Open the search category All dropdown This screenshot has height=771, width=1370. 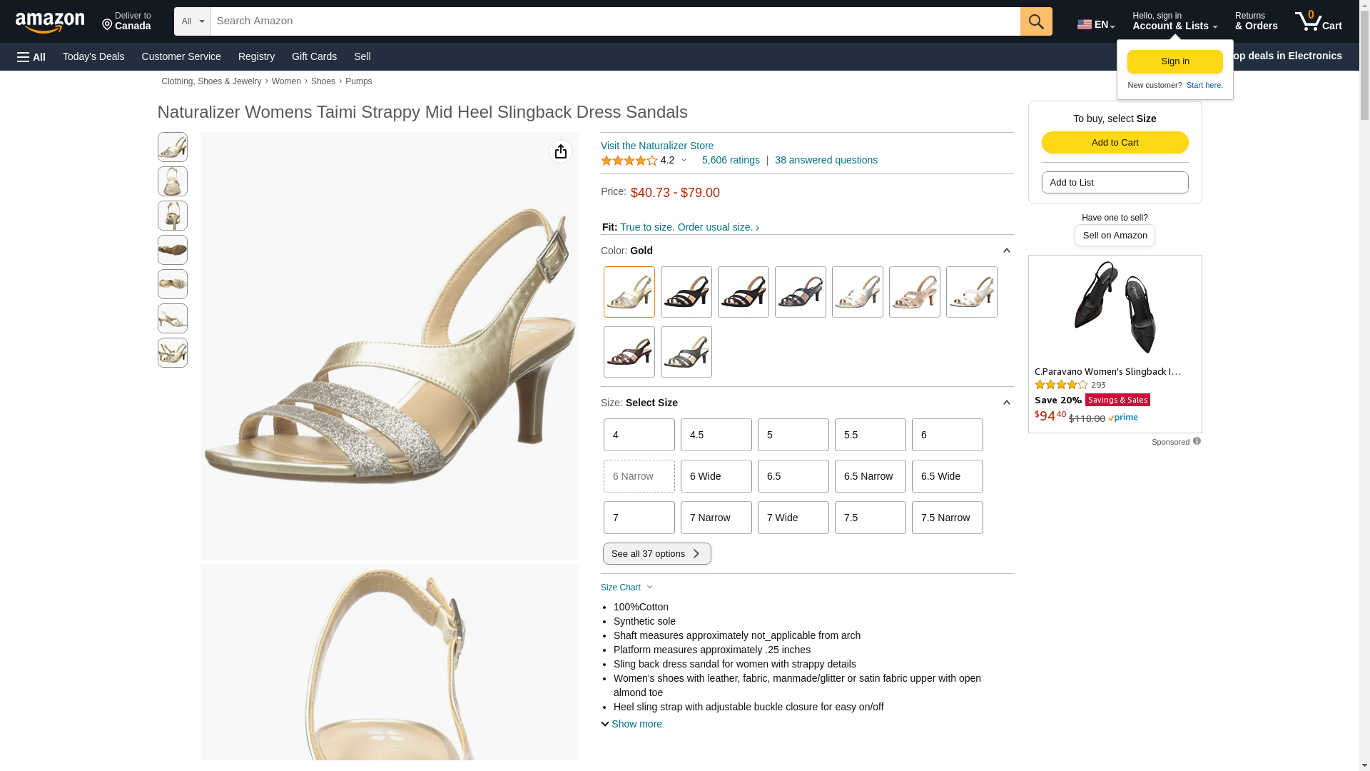point(192,21)
